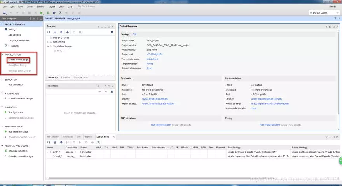Open the Default Layout dropdown
The height and width of the screenshot is (186, 342).
(324, 13)
